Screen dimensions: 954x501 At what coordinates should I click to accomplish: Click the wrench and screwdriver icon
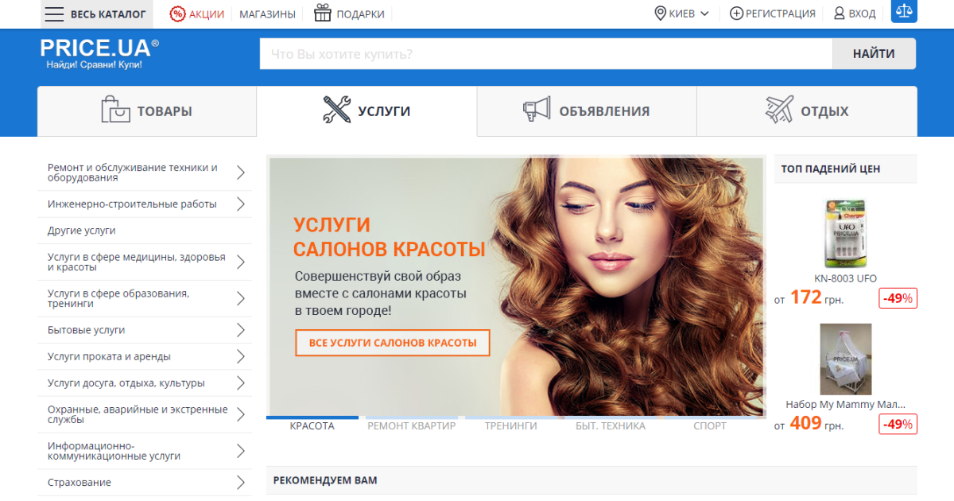click(x=336, y=110)
